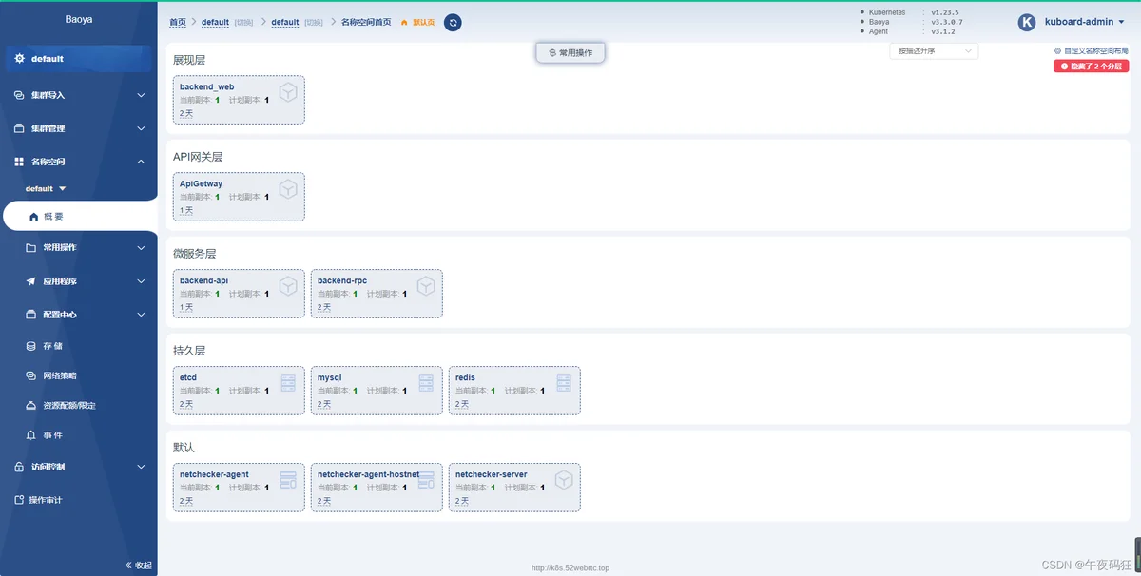Click the redis workload name
The image size is (1141, 576).
click(x=465, y=377)
